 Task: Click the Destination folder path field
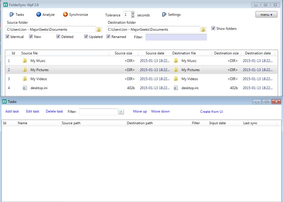point(153,29)
